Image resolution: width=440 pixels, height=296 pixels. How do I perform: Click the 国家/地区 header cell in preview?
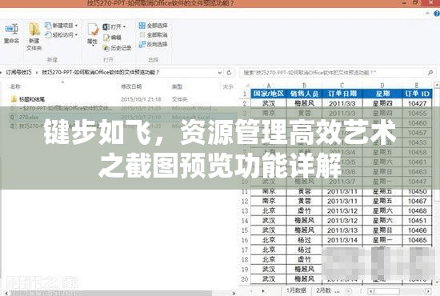pyautogui.click(x=269, y=94)
